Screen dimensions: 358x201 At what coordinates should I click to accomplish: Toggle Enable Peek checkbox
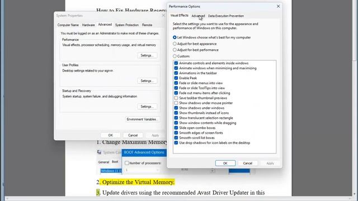tap(176, 78)
